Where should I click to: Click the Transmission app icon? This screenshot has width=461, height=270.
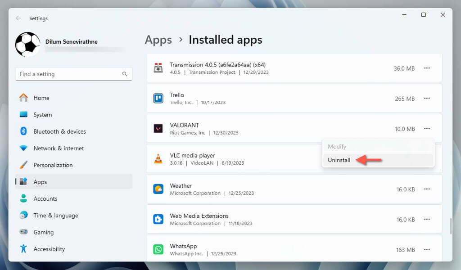coord(158,68)
